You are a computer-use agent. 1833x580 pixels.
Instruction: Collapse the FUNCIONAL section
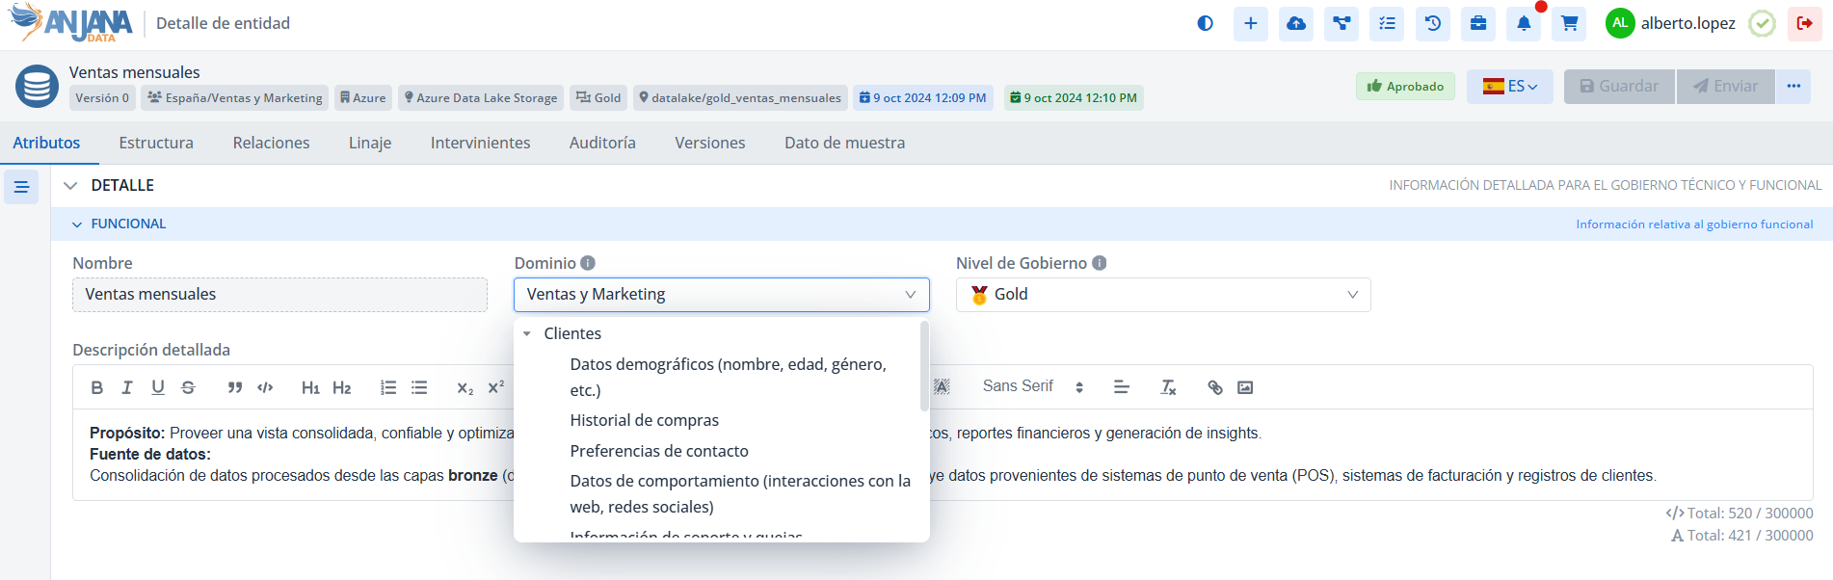click(x=77, y=224)
